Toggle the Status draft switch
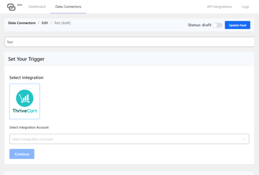Screen dimensions: 259x175 [x=217, y=25]
